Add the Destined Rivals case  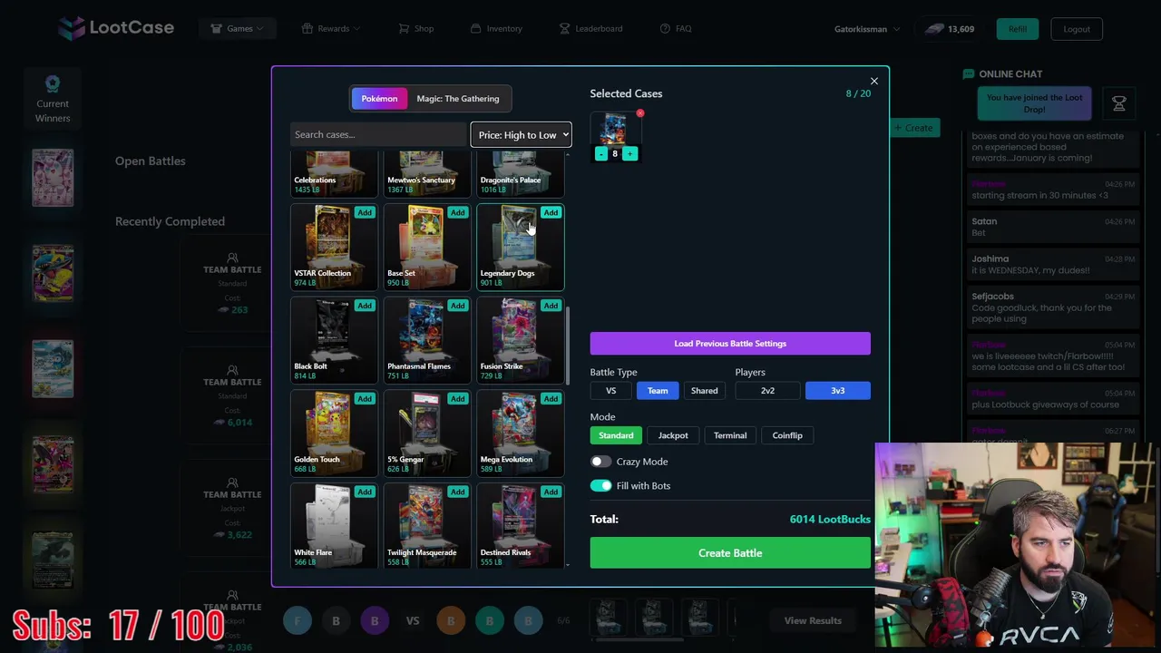coord(551,492)
